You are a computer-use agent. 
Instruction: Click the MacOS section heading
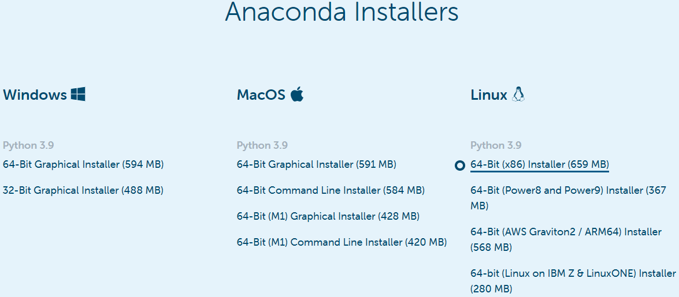pyautogui.click(x=261, y=95)
